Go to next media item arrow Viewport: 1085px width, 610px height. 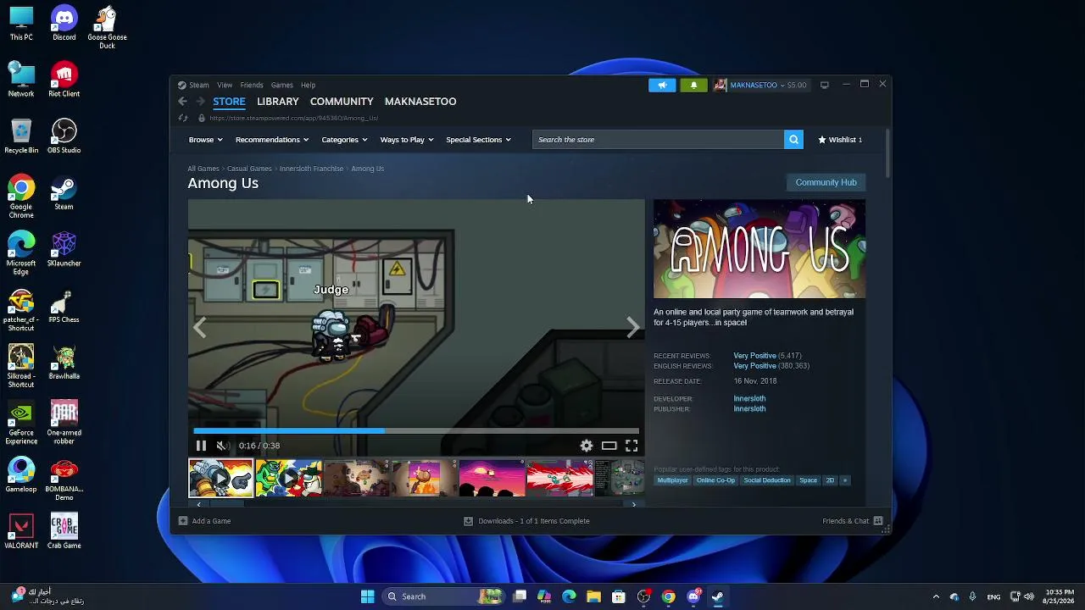632,328
